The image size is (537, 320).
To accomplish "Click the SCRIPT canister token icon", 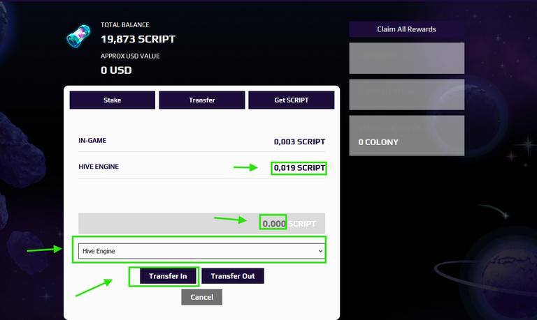I will click(78, 36).
